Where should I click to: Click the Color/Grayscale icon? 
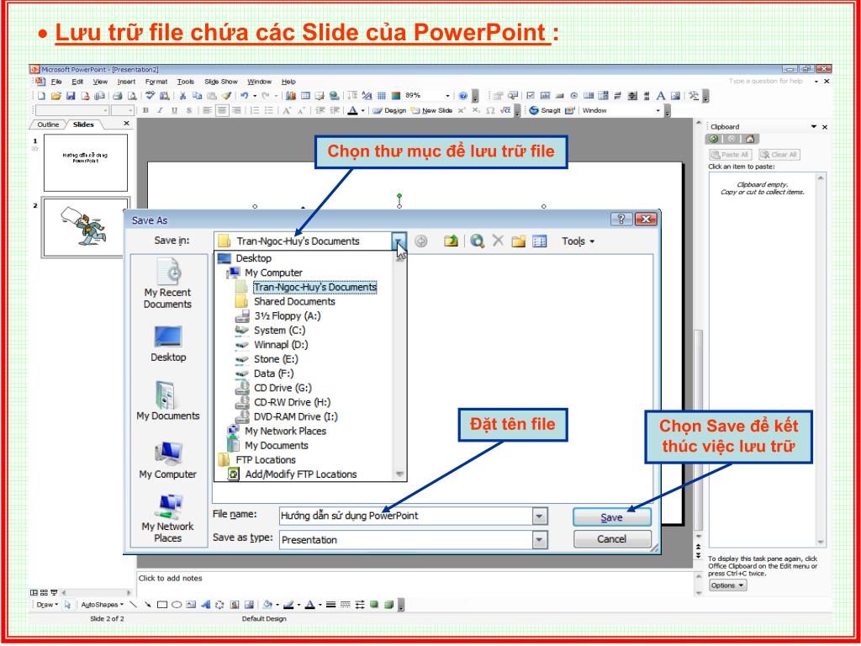point(396,96)
